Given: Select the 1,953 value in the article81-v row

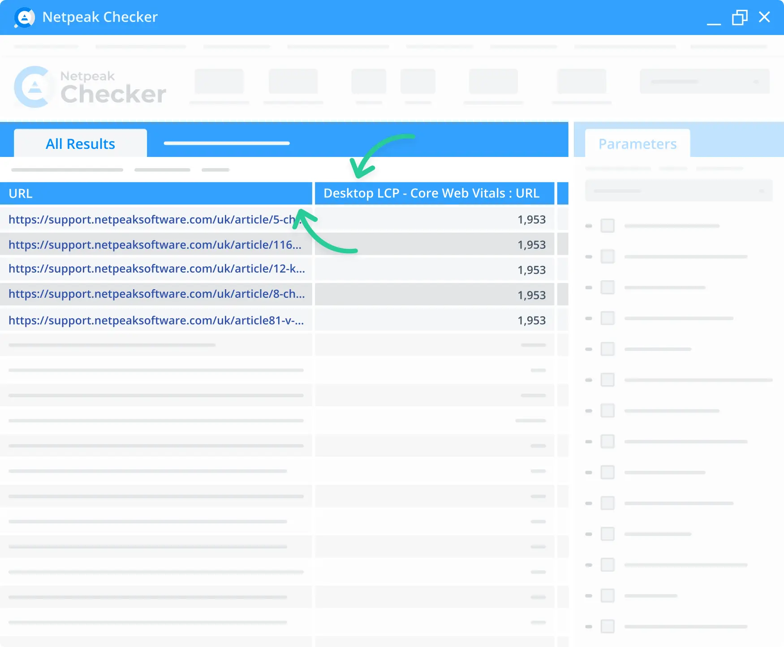Looking at the screenshot, I should point(531,321).
